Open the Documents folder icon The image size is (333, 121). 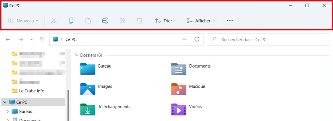tap(179, 69)
